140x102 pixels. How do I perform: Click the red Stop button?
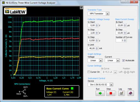(x=111, y=93)
